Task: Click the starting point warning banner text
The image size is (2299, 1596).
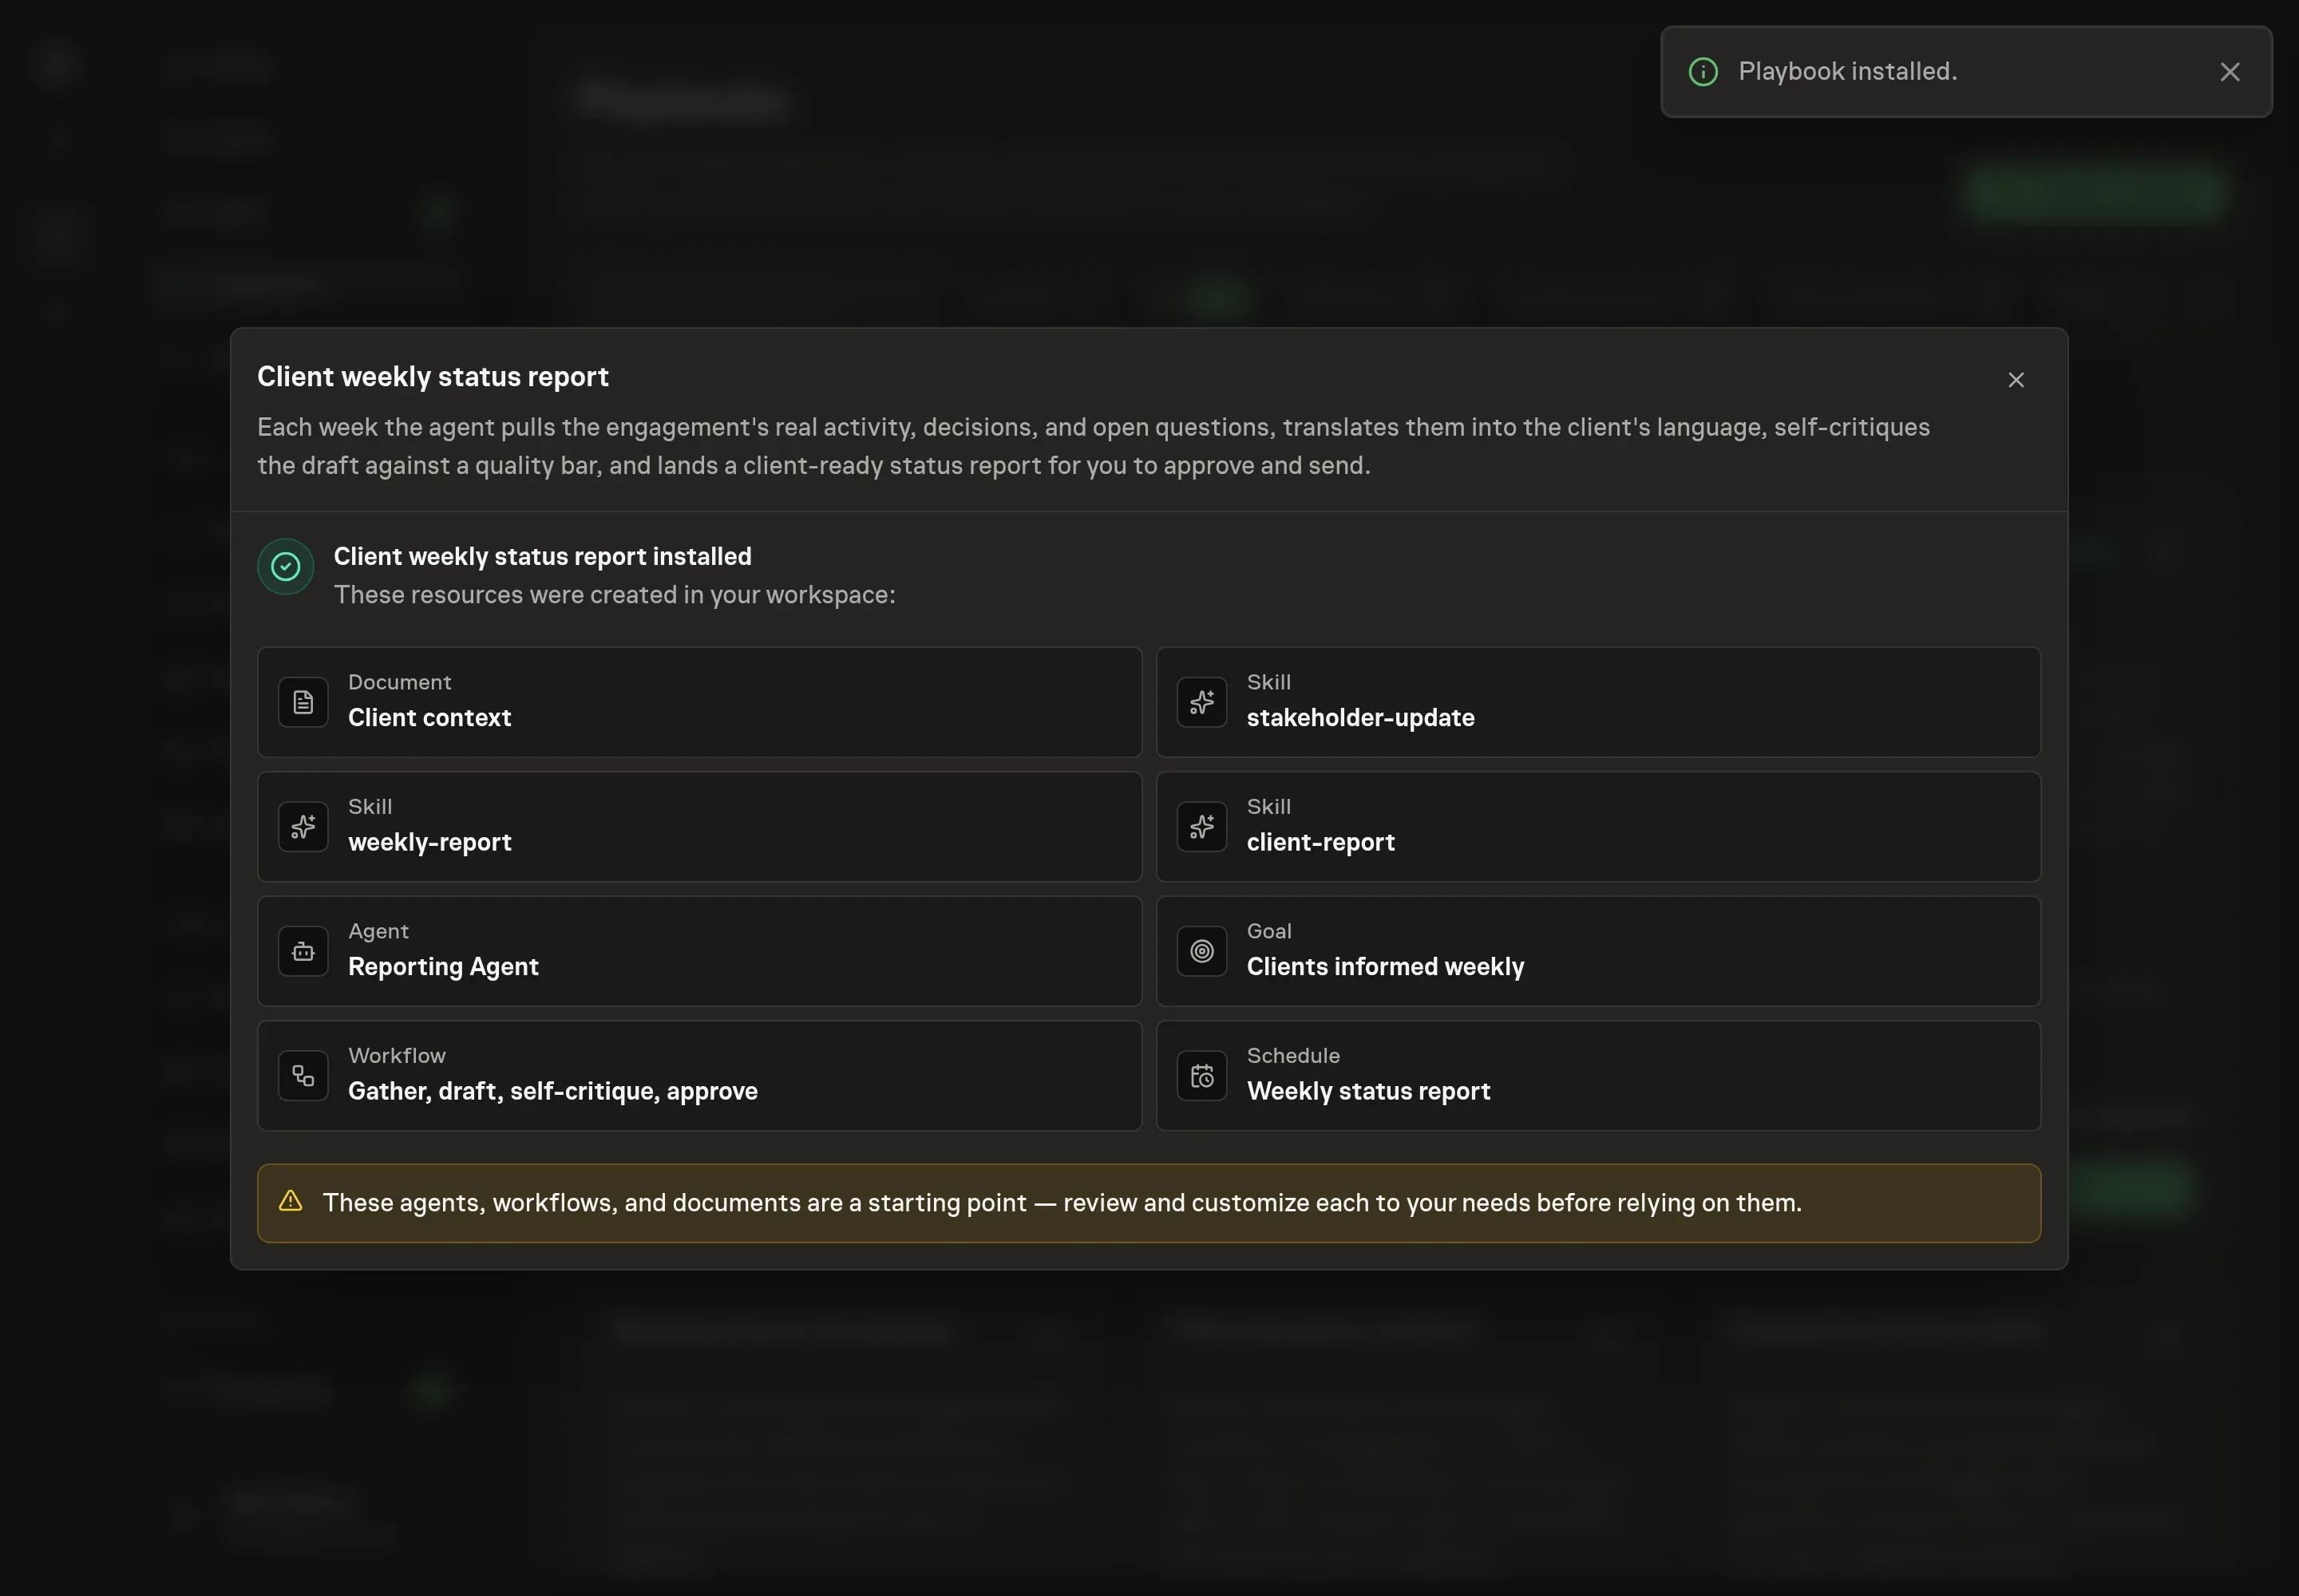Action: pos(1062,1202)
